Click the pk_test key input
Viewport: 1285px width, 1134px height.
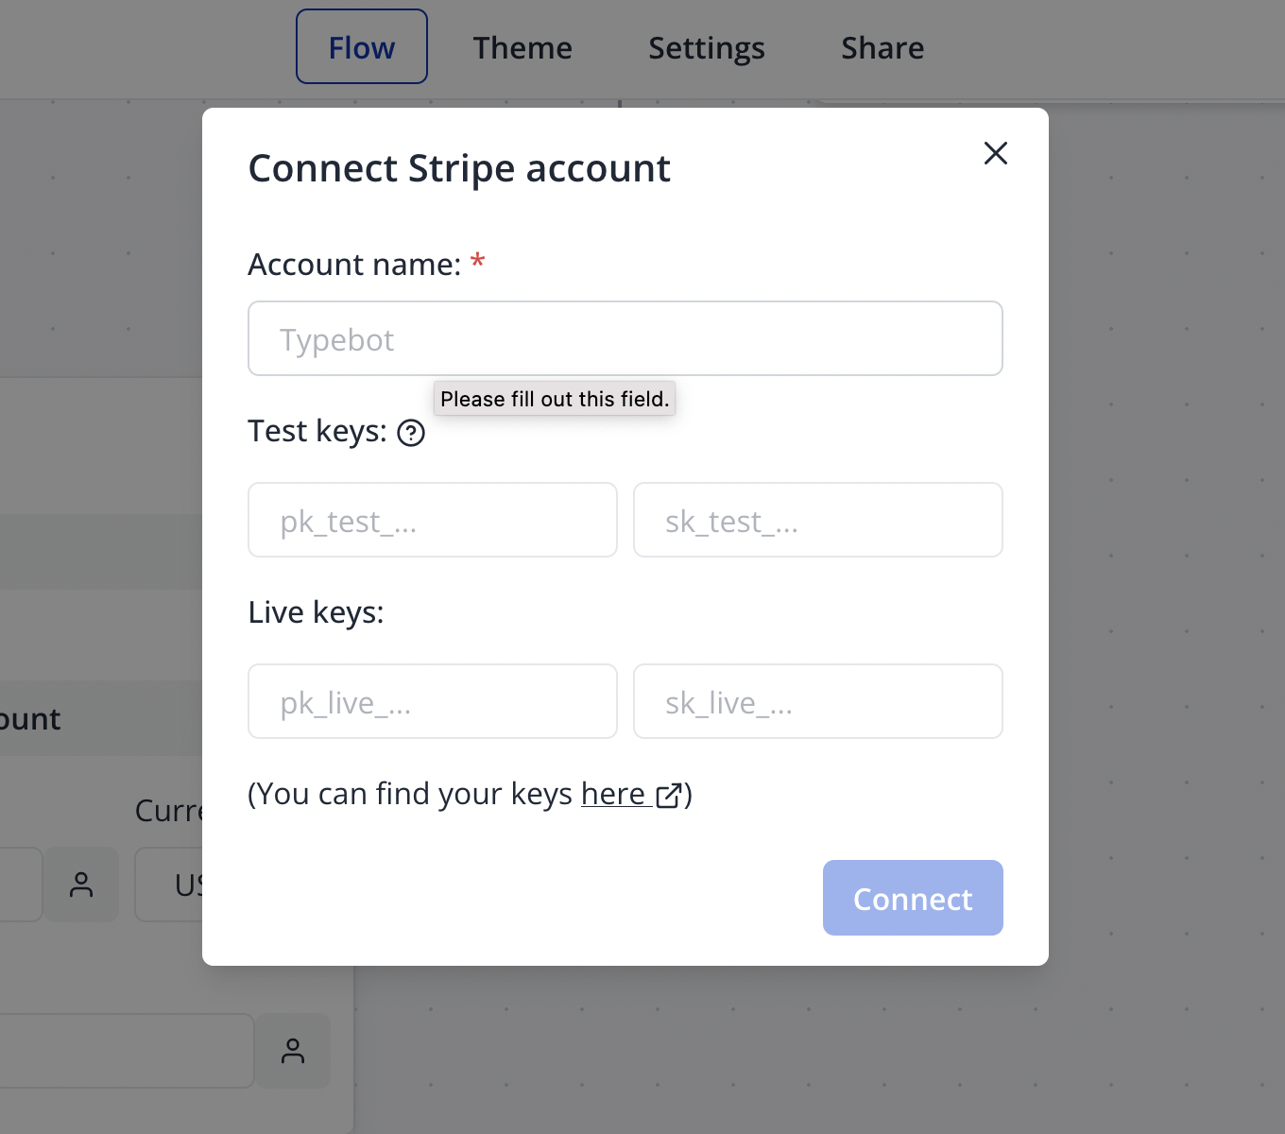[432, 520]
